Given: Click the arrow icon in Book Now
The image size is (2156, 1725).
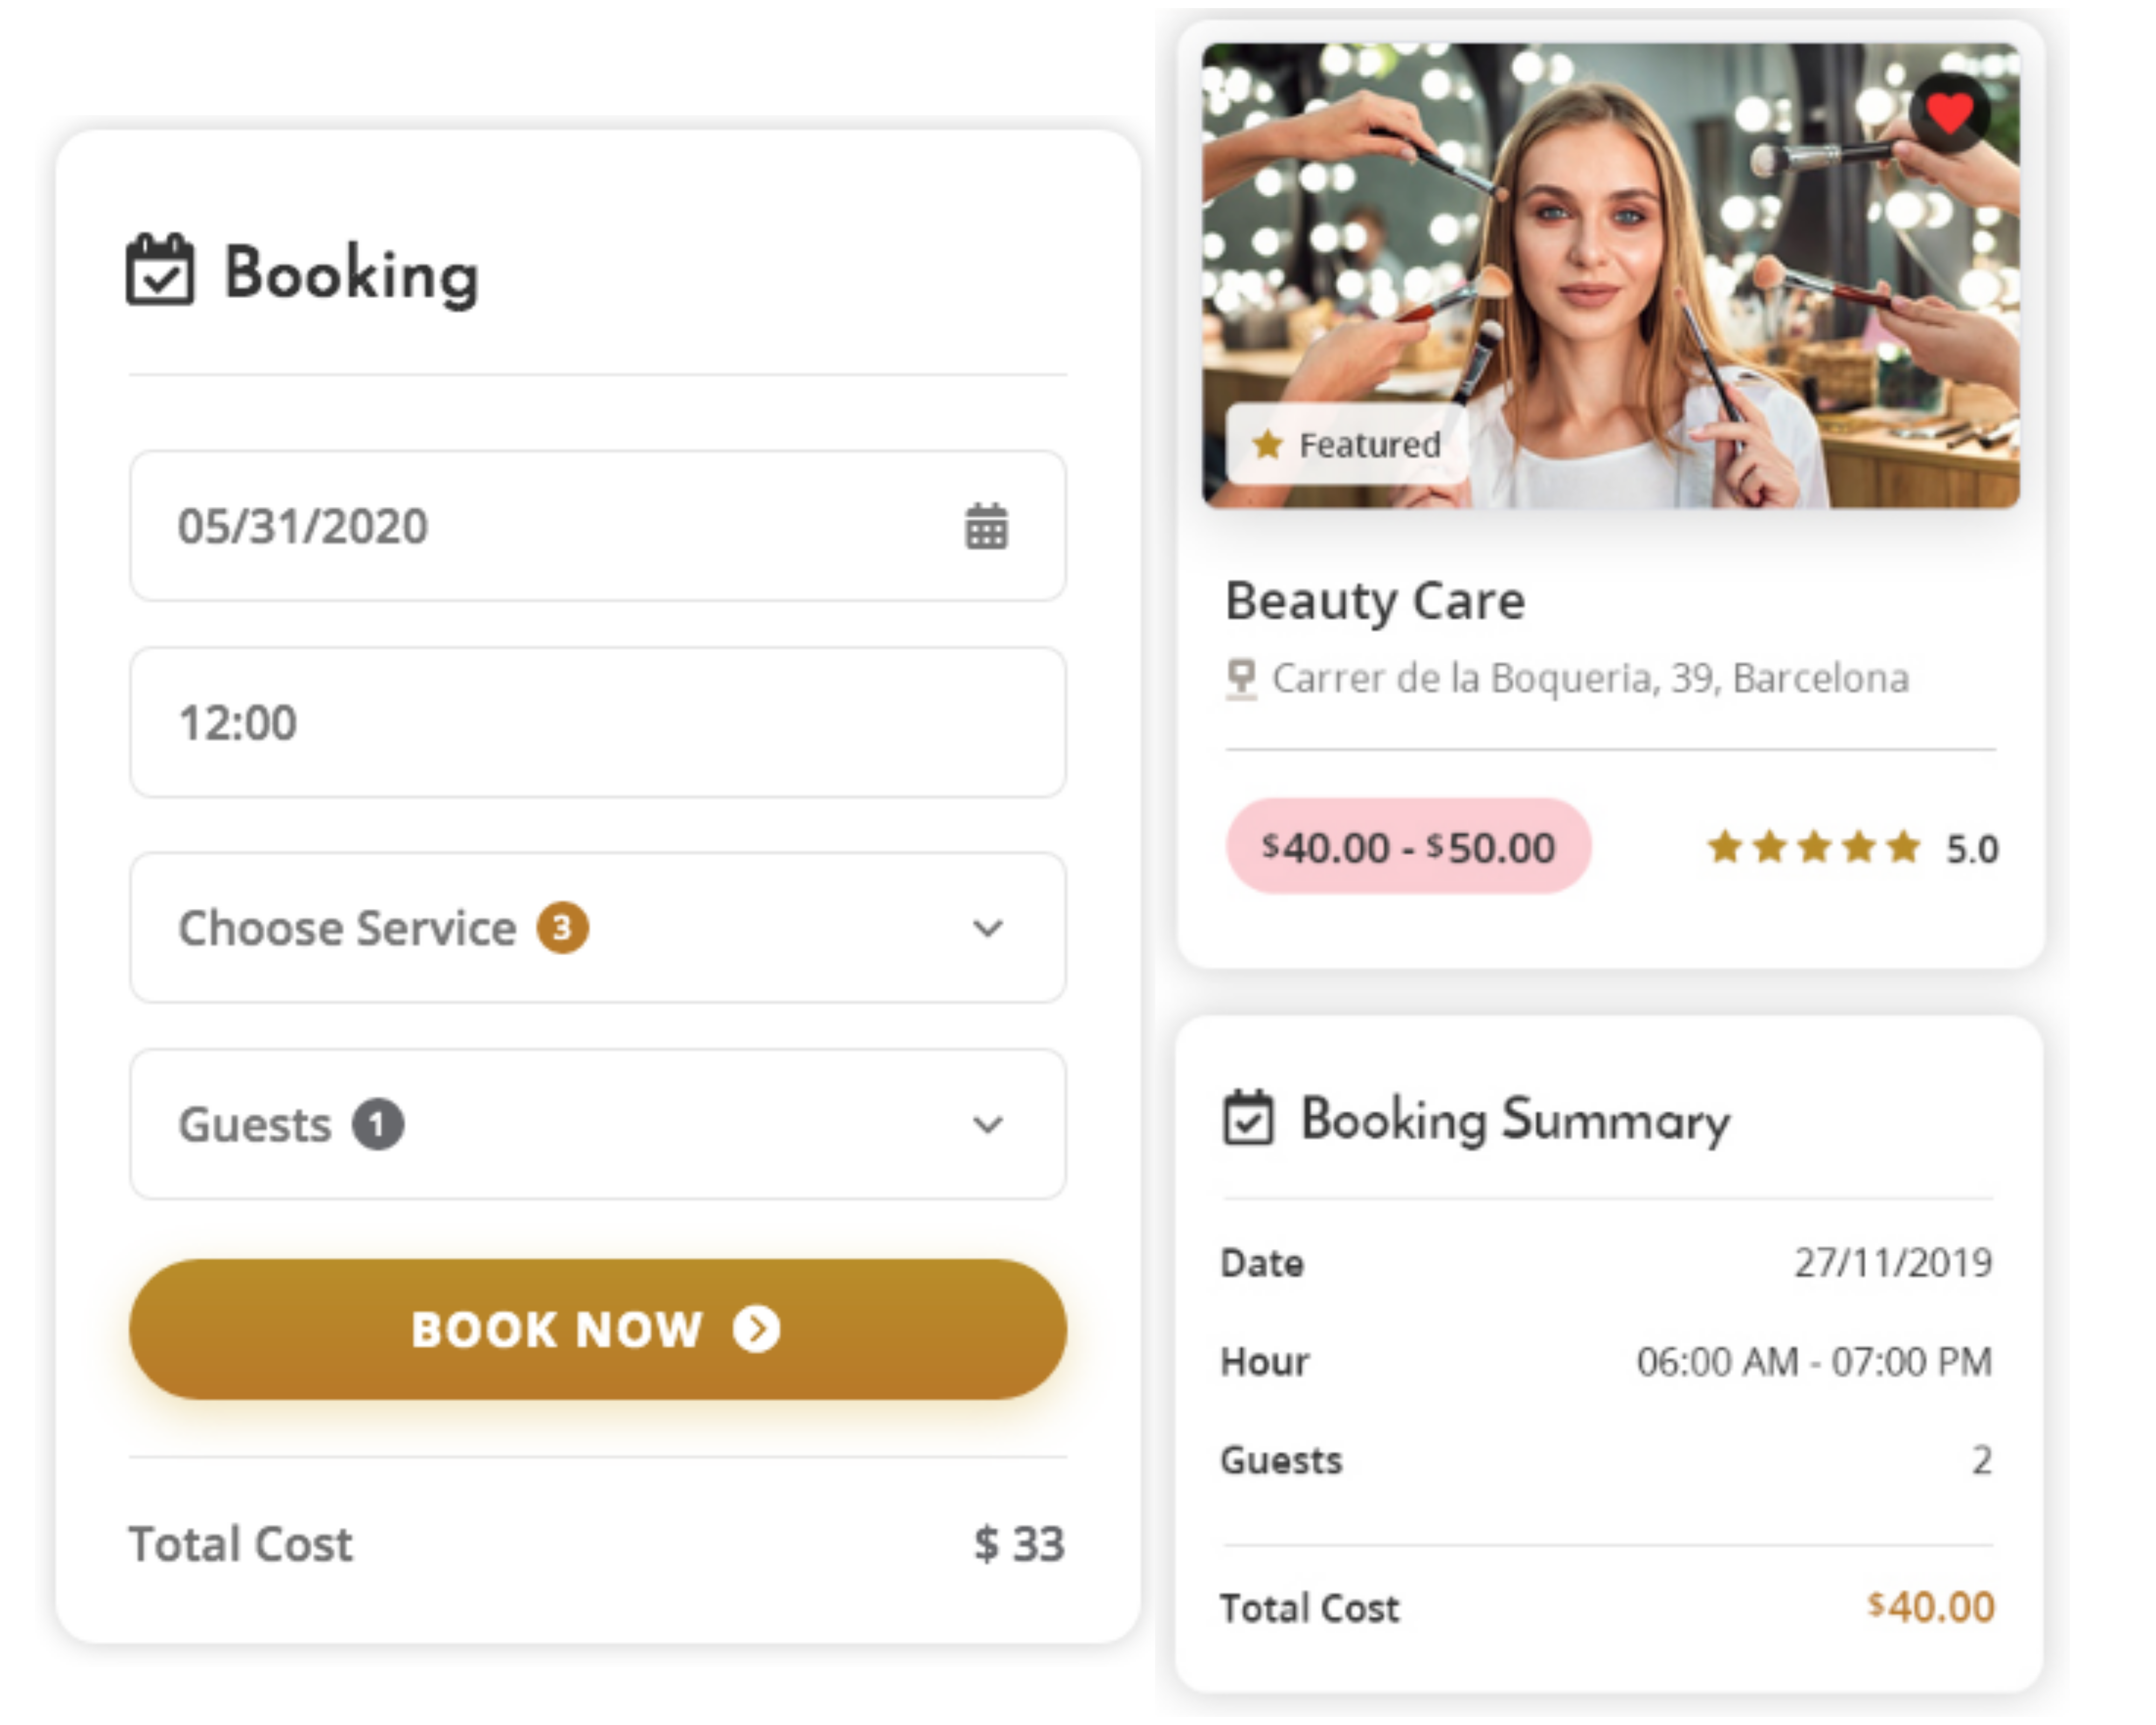Looking at the screenshot, I should coord(756,1329).
